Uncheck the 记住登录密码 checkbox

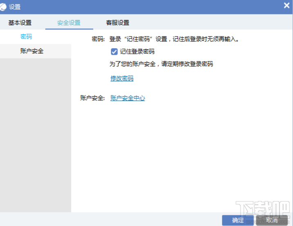tap(114, 52)
